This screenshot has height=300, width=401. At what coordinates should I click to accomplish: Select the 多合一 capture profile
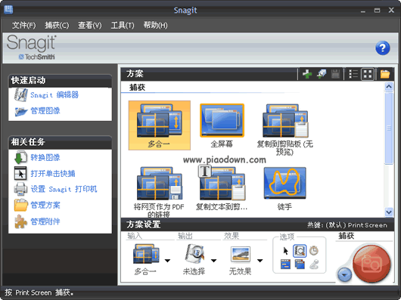[x=160, y=125]
